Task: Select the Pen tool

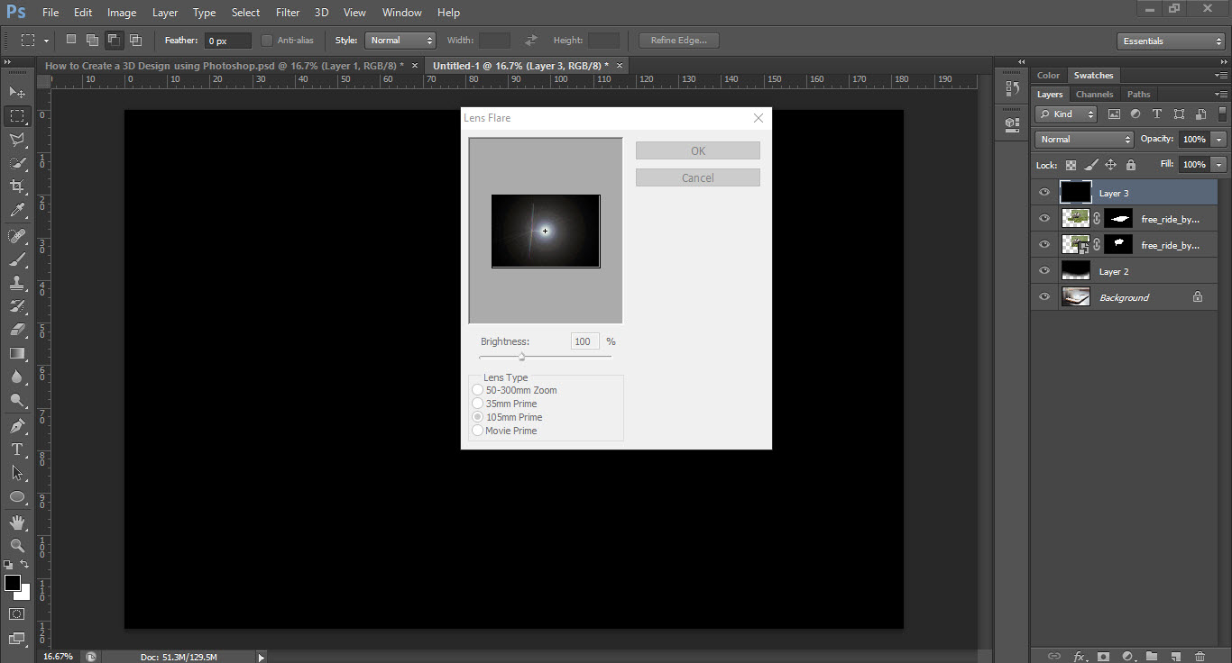Action: tap(17, 425)
